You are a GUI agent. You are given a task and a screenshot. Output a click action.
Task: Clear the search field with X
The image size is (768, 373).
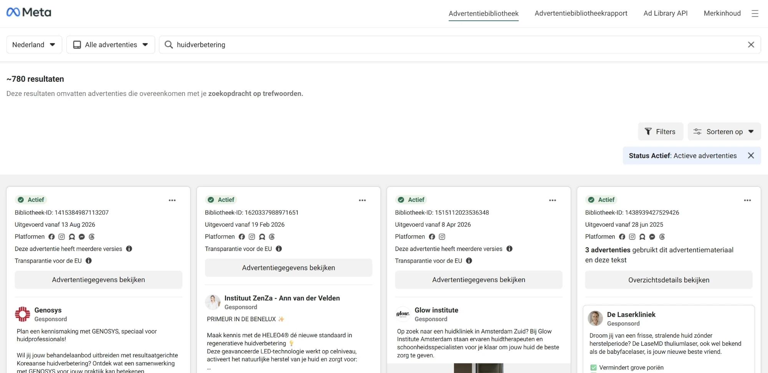751,45
